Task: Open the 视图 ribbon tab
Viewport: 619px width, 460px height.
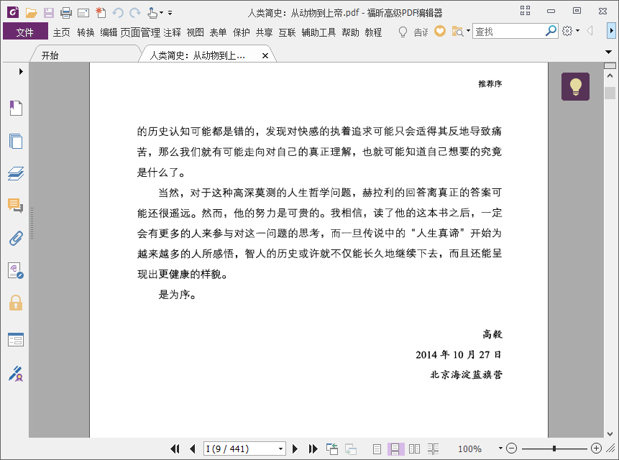Action: click(x=195, y=32)
